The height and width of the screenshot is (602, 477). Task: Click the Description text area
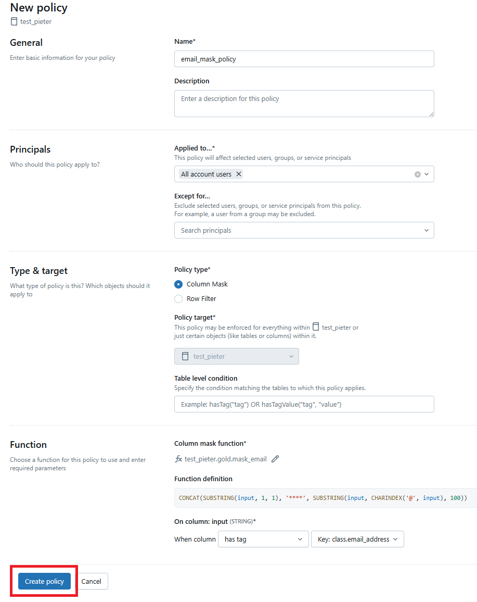pyautogui.click(x=304, y=103)
